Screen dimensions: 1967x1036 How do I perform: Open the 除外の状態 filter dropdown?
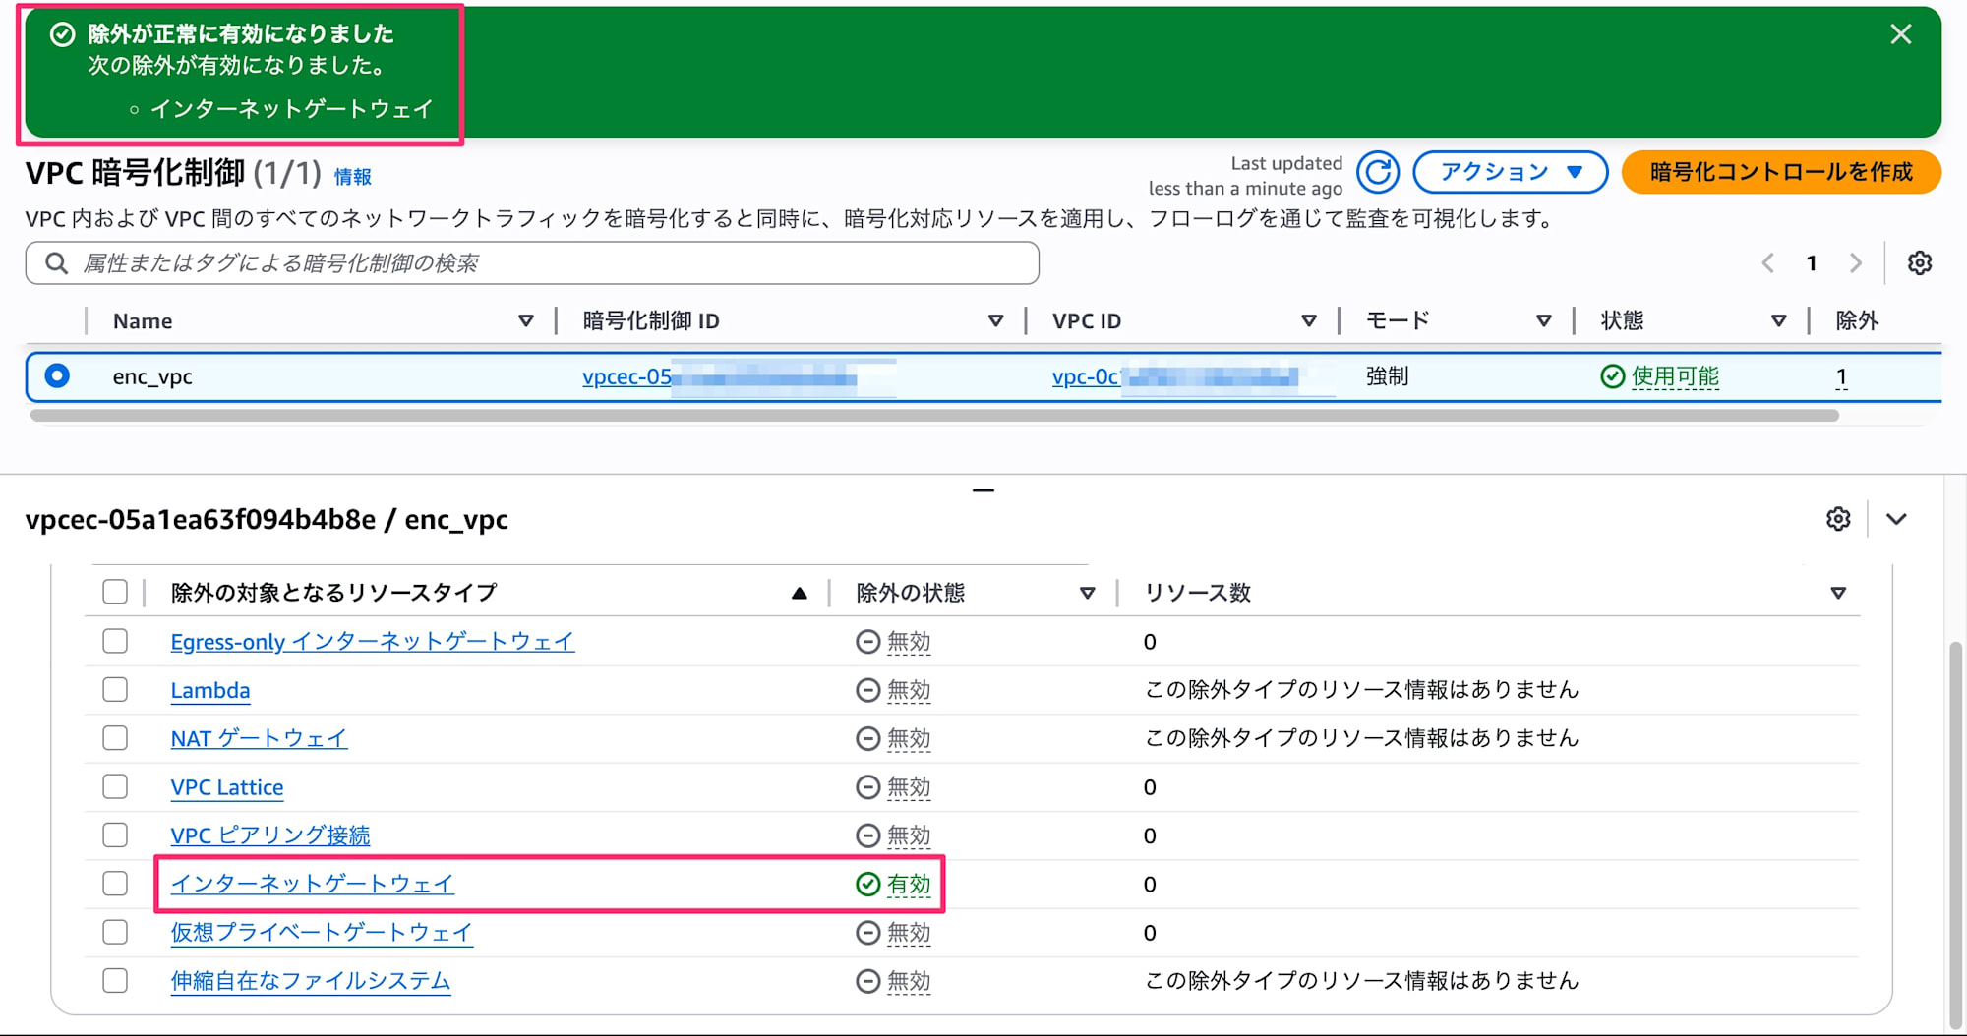coord(1088,592)
